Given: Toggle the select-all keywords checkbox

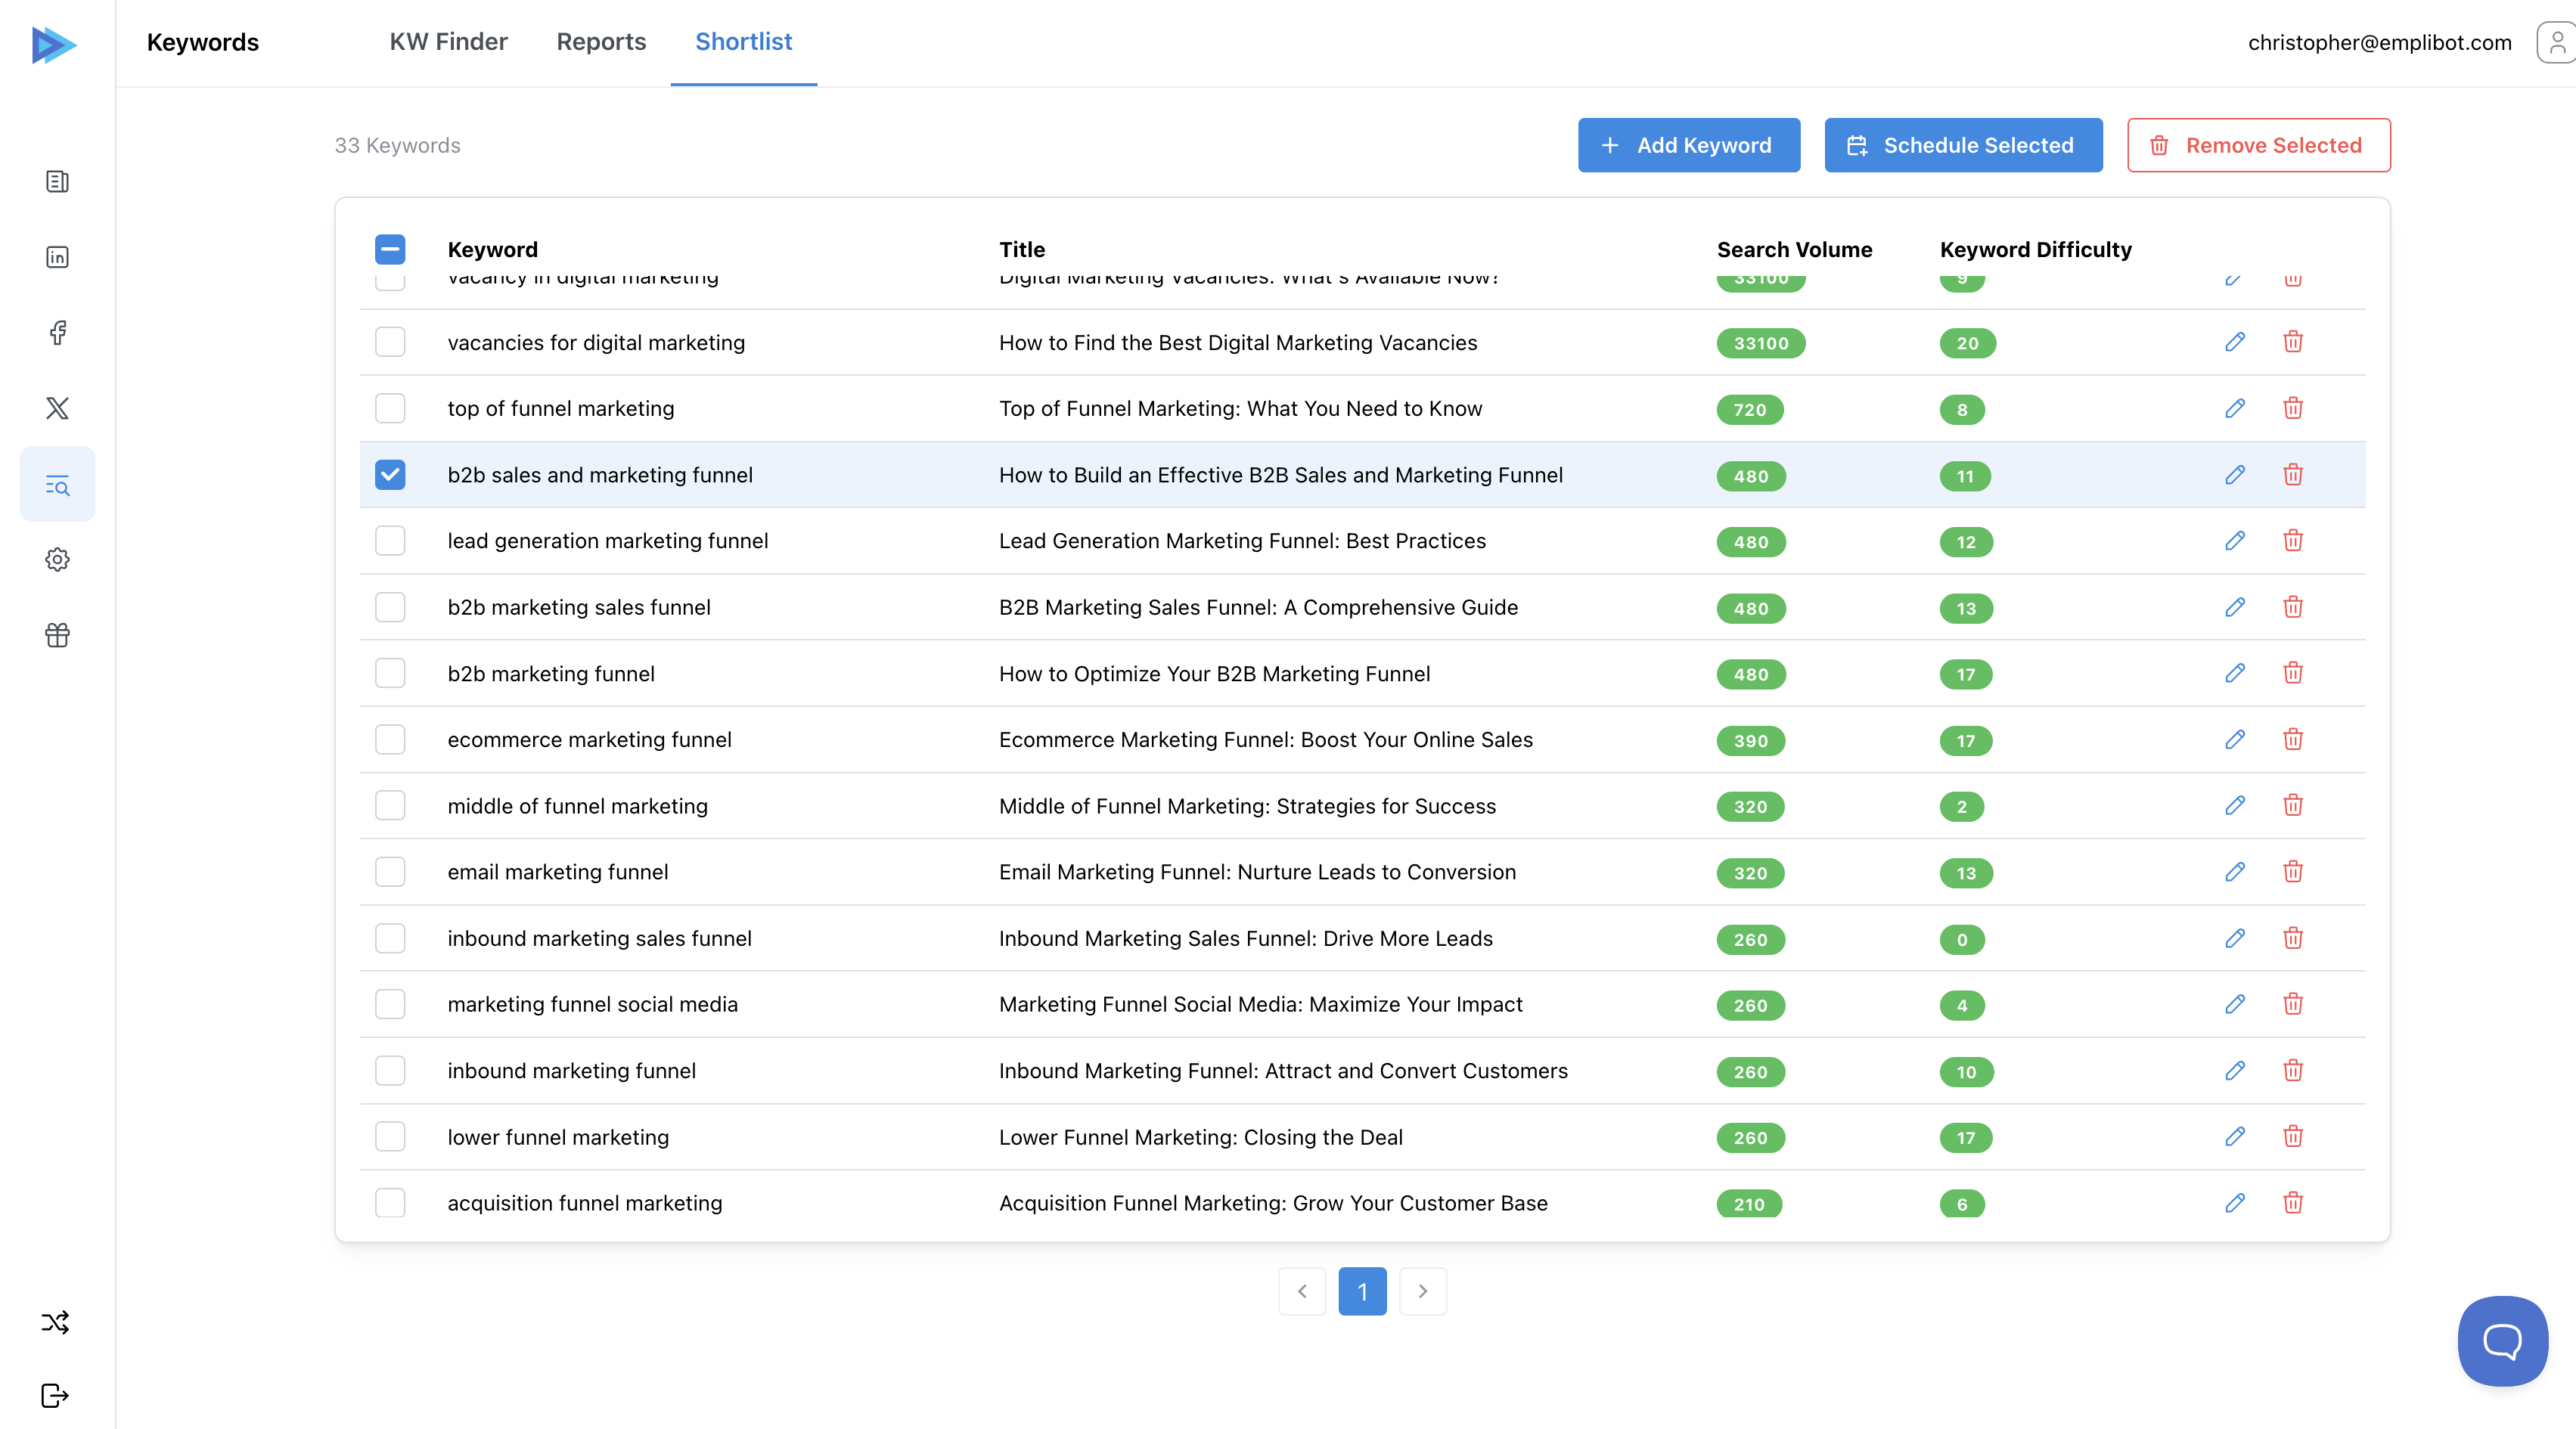Looking at the screenshot, I should click(x=390, y=249).
